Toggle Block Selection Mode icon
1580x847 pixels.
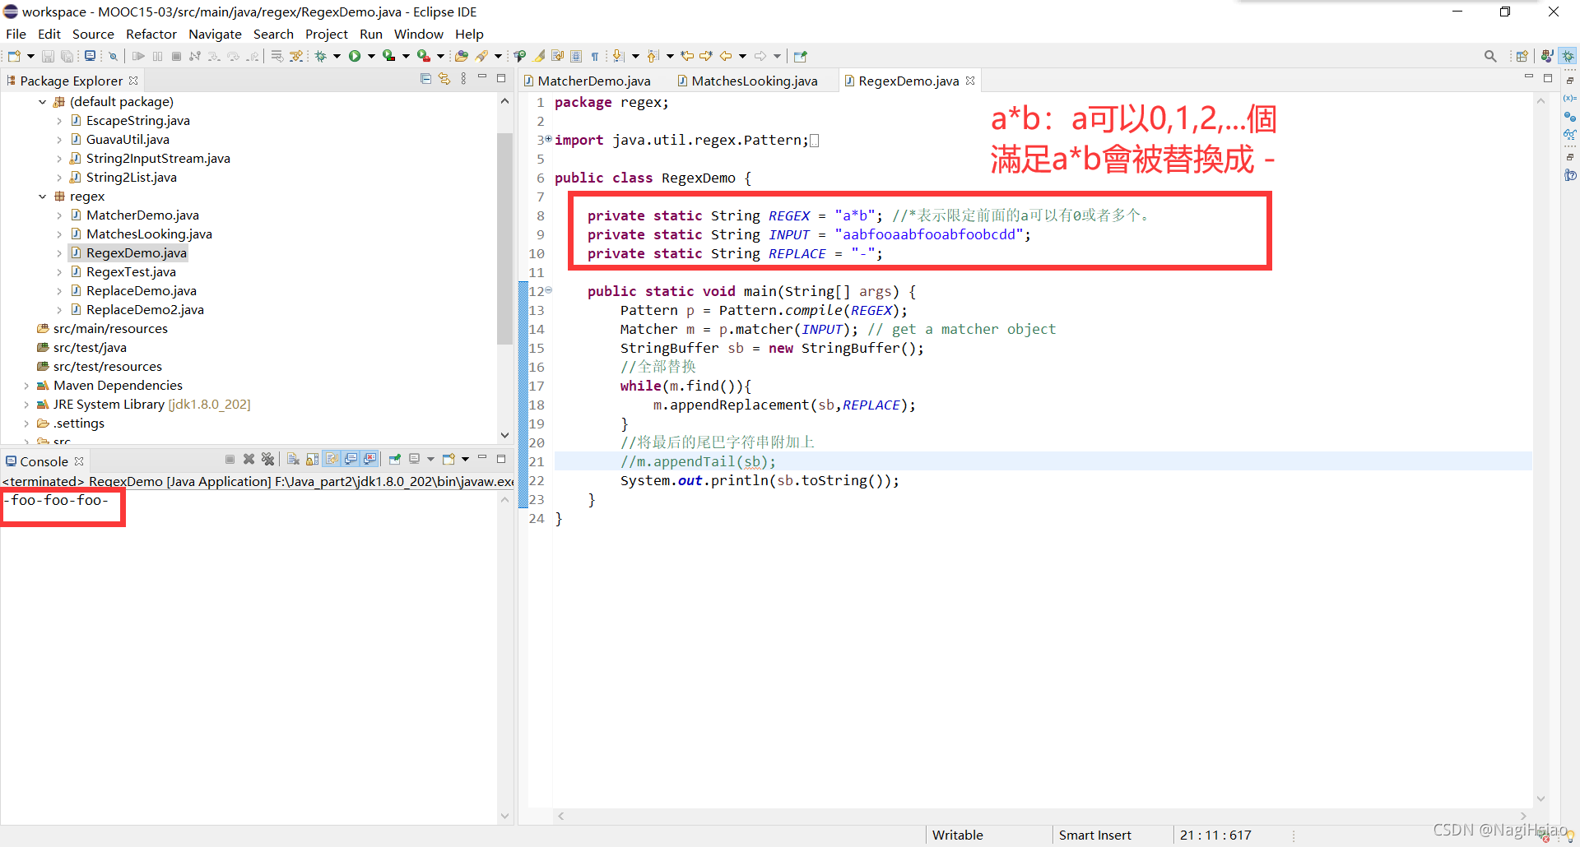coord(576,56)
